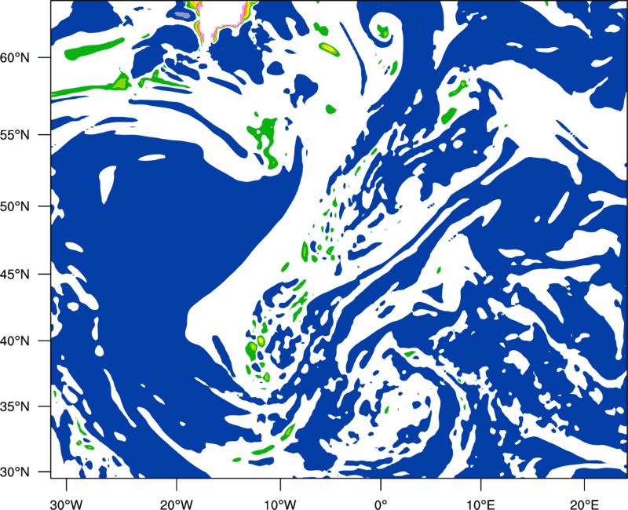
Task: Click the 10°E longitude label
Action: point(480,505)
